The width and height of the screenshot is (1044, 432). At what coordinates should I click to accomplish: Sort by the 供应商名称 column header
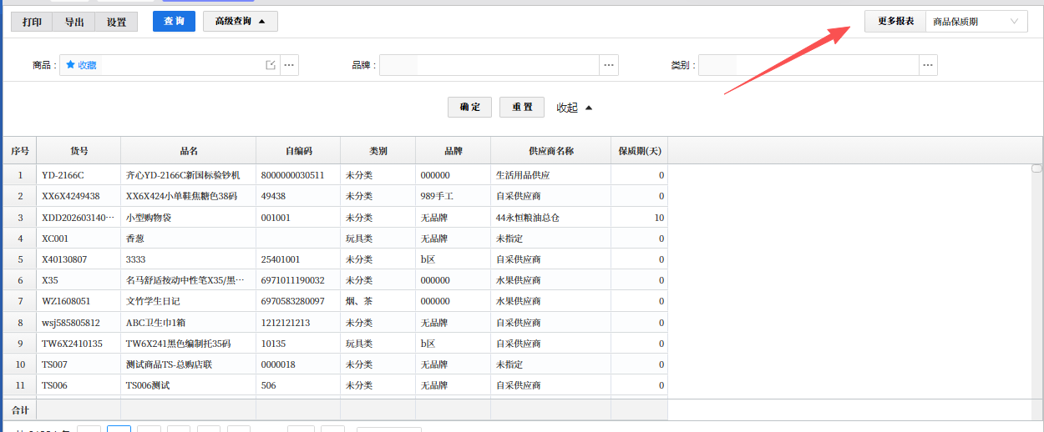click(x=551, y=151)
